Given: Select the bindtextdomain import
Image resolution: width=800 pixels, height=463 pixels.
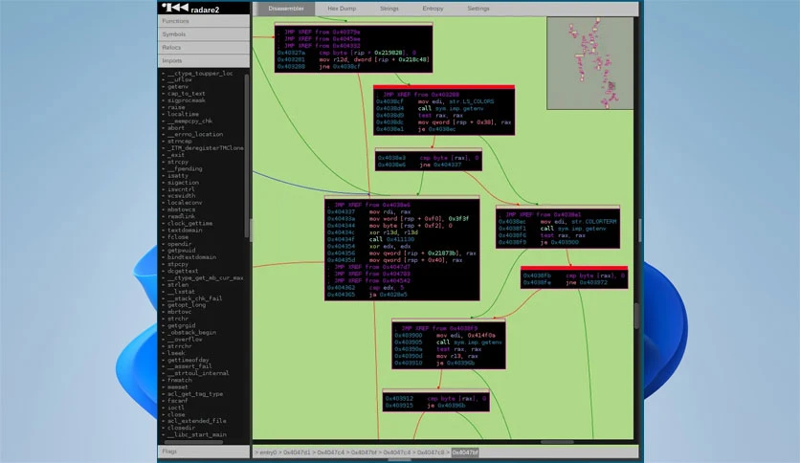Looking at the screenshot, I should (191, 257).
